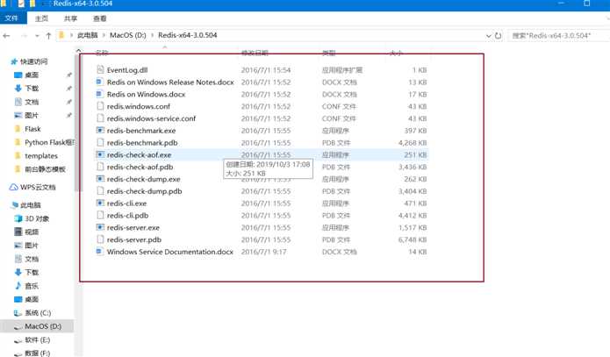Switch to the 主页 ribbon tab
Viewport: 610px width, 357px height.
(x=41, y=18)
